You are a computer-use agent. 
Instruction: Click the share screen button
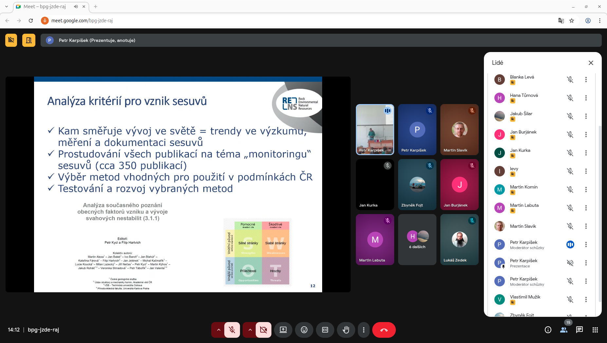point(283,330)
